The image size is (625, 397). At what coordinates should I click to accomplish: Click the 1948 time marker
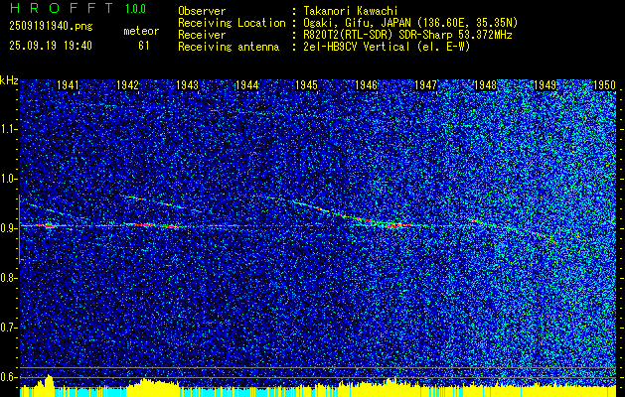click(x=486, y=85)
